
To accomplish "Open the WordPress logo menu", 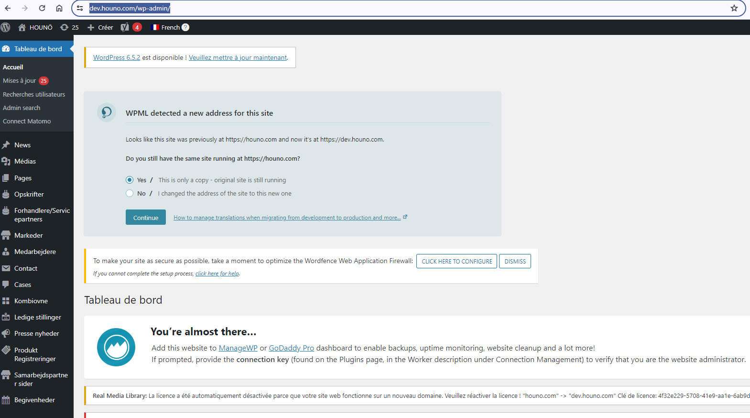I will coord(6,27).
